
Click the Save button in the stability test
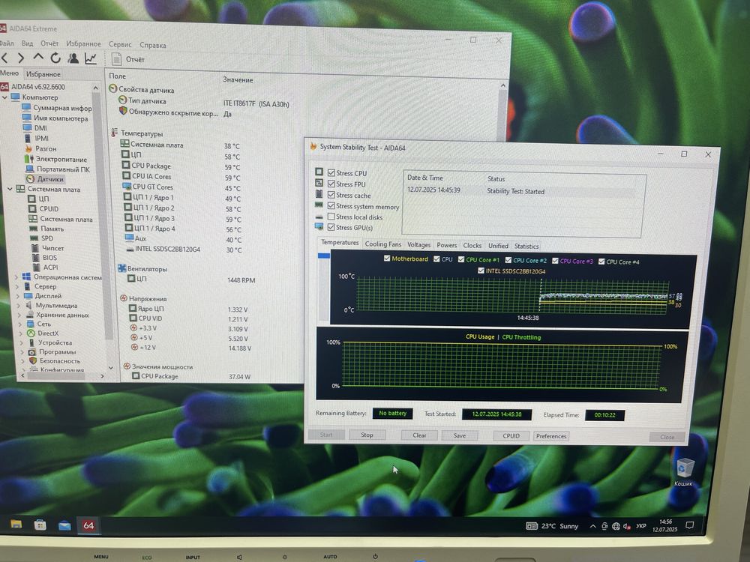click(x=459, y=435)
